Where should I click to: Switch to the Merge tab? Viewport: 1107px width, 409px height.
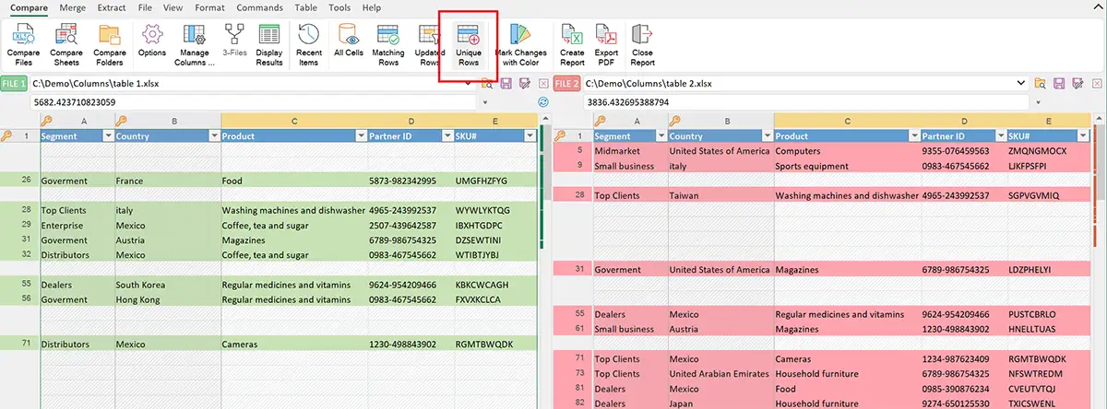pos(72,7)
